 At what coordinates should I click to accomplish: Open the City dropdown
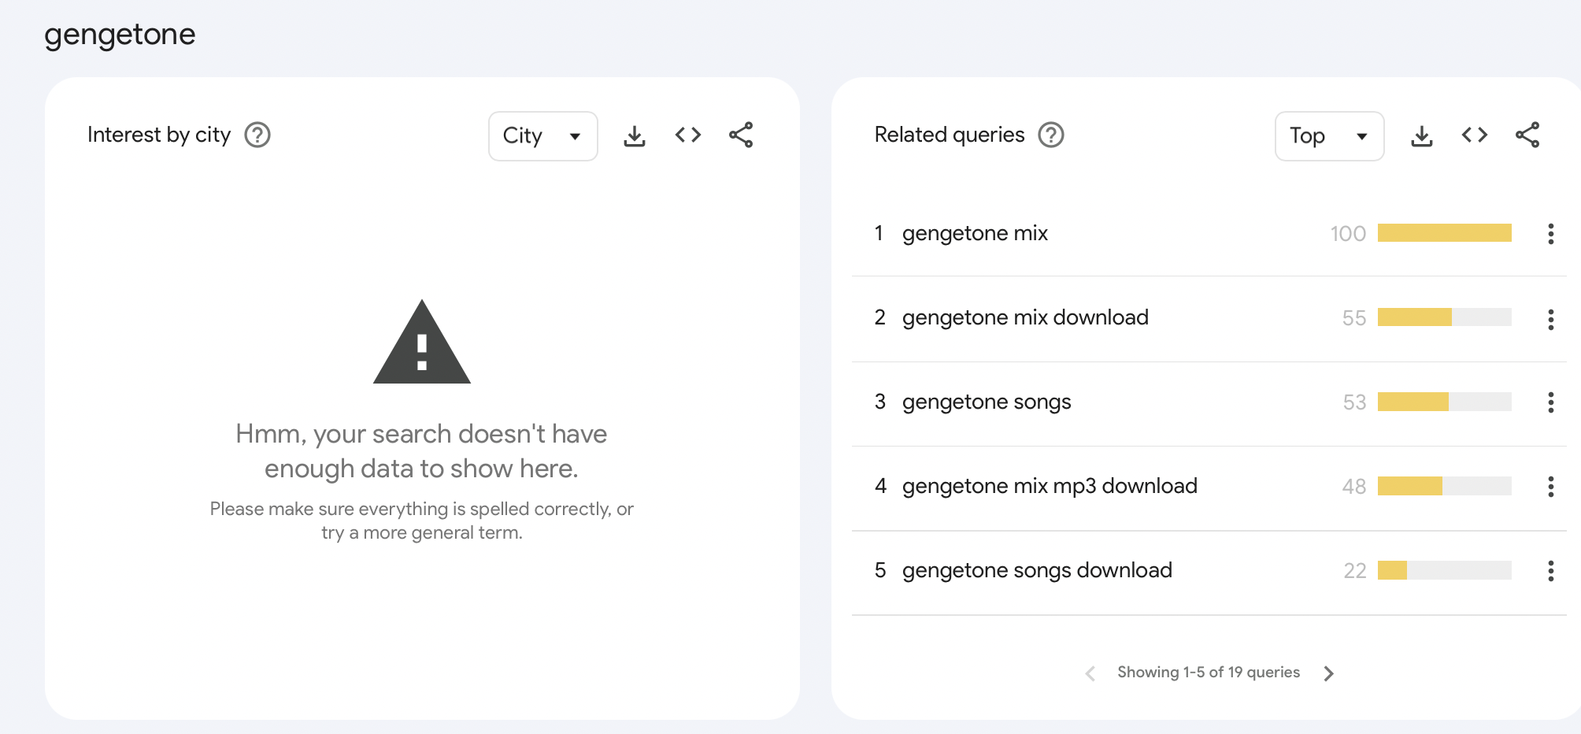click(542, 136)
